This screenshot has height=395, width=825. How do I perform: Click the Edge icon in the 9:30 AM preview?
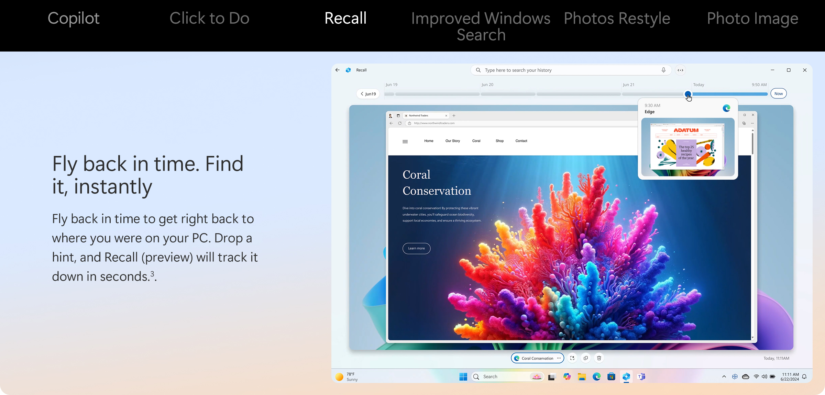click(x=726, y=108)
